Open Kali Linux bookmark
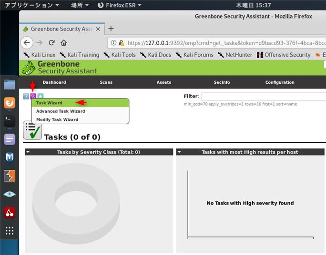Image resolution: width=326 pixels, height=255 pixels. (x=40, y=55)
